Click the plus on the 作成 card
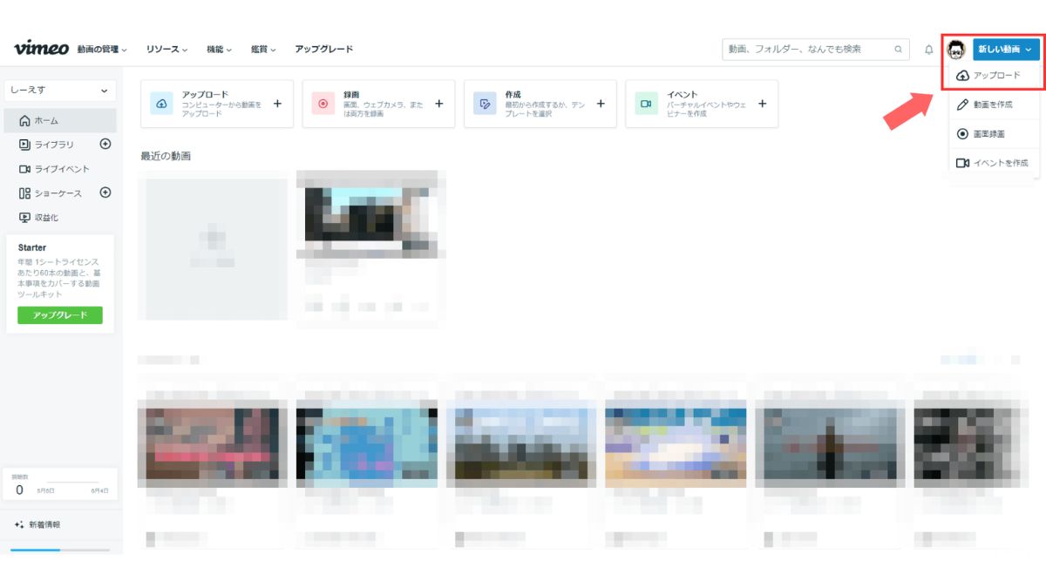Screen dimensions: 1046x588 (601, 104)
